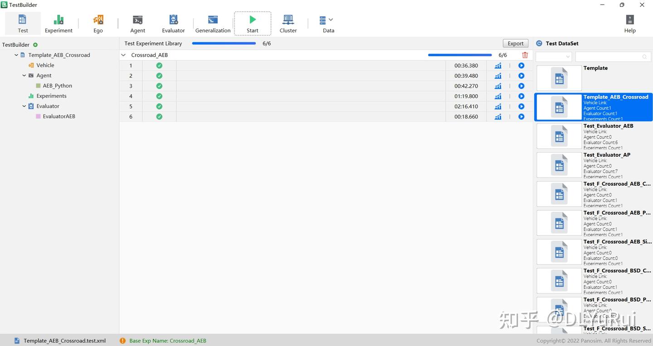The height and width of the screenshot is (346, 653).
Task: Open the Test toolbar button
Action: (23, 24)
